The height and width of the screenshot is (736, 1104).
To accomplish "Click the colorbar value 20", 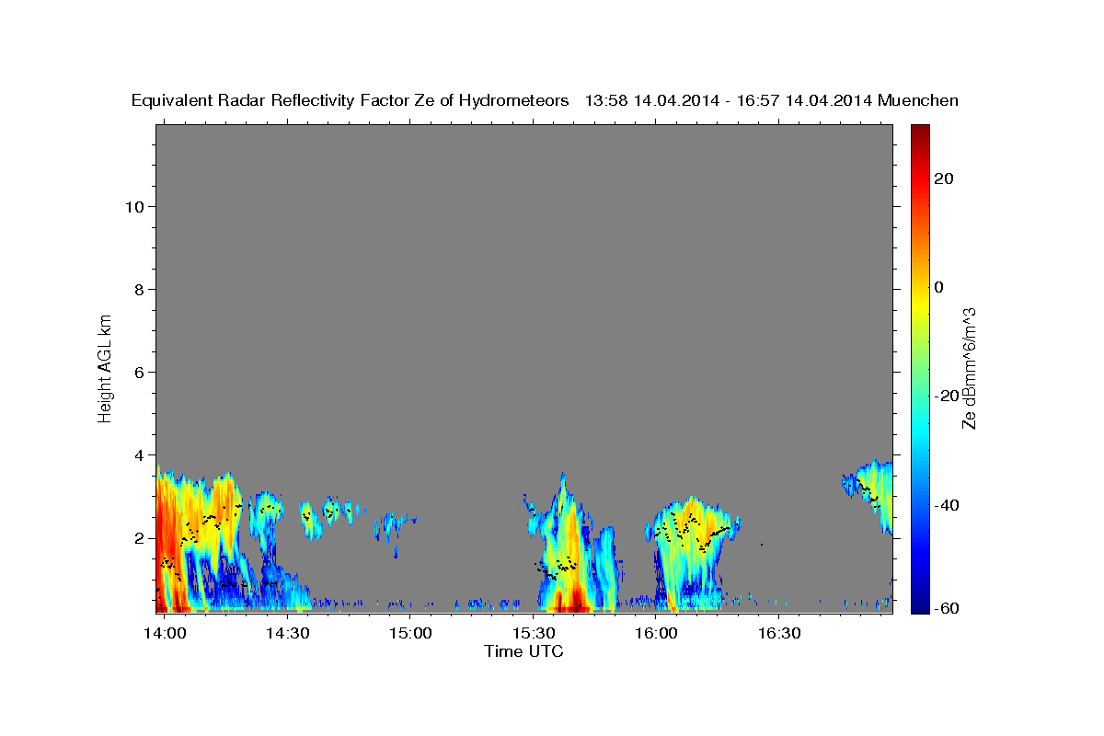I will pyautogui.click(x=946, y=178).
